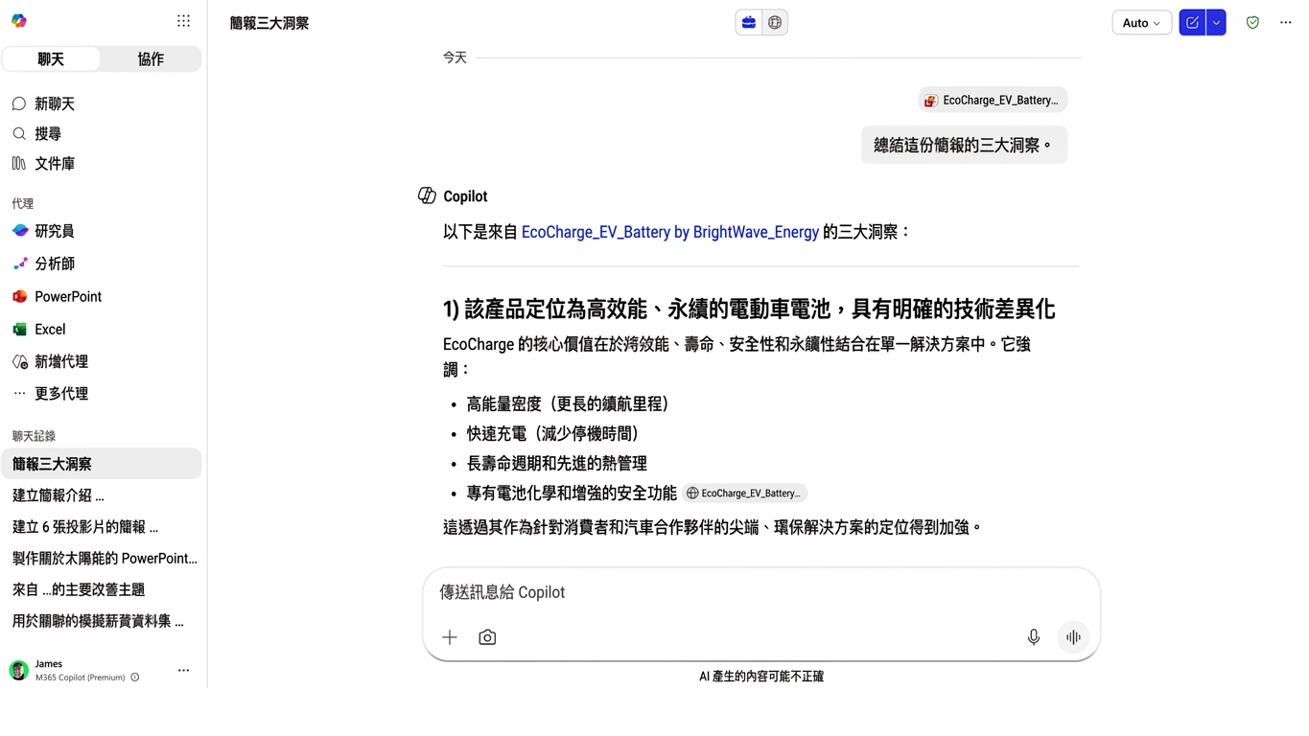
Task: Start voice chat with the waveform button
Action: click(1073, 637)
